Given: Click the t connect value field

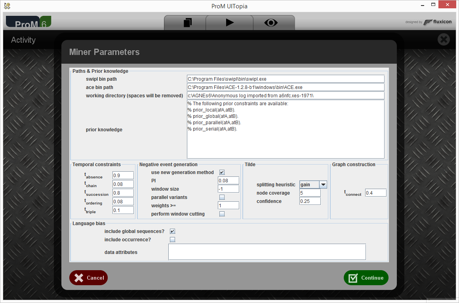Looking at the screenshot, I should click(x=376, y=193).
